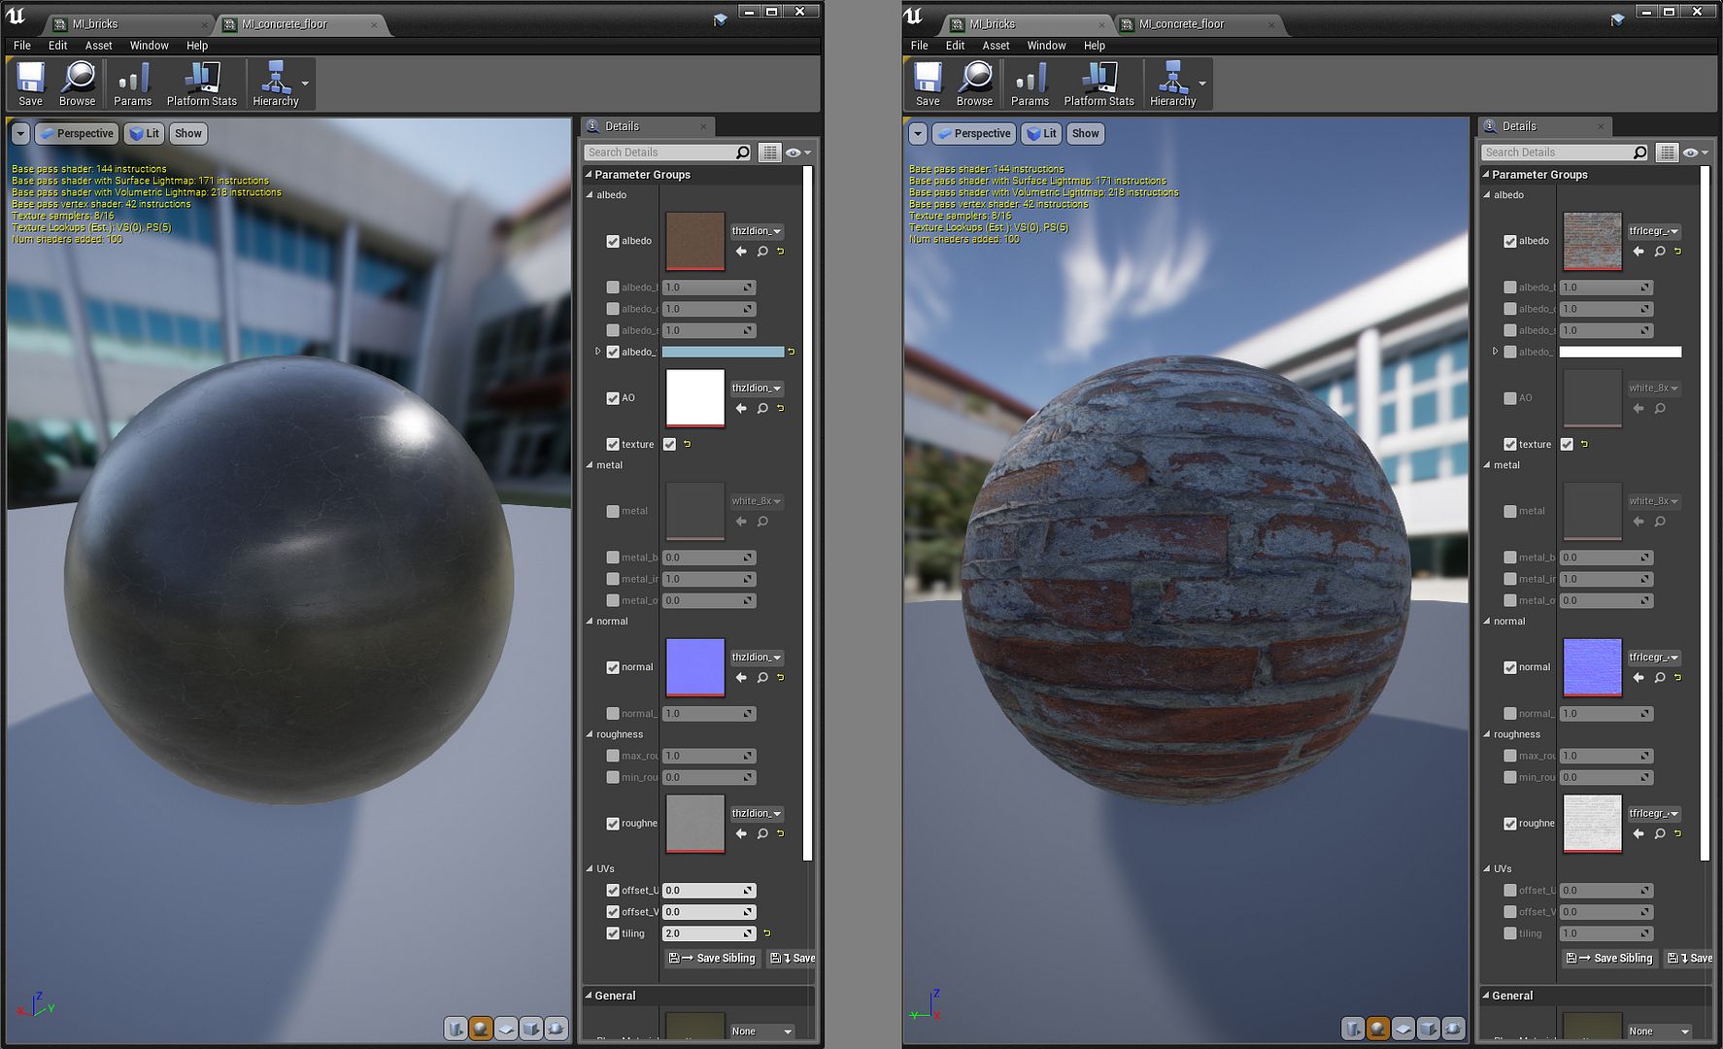Enable the metal checkbox in the right Details panel
1723x1049 pixels.
pos(1510,511)
